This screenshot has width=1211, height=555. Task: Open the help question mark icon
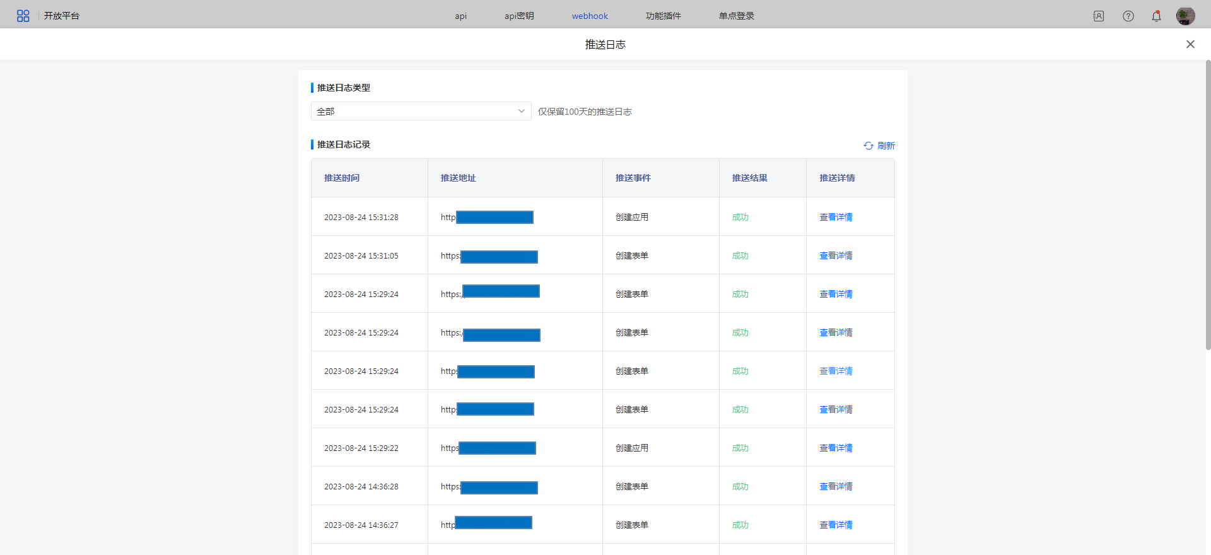[1128, 16]
